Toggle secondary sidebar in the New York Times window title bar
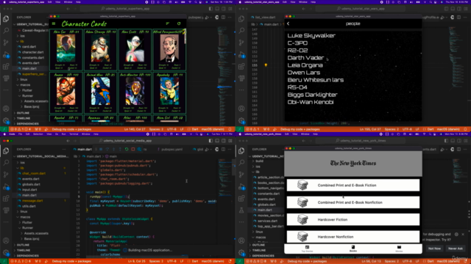 click(x=459, y=141)
